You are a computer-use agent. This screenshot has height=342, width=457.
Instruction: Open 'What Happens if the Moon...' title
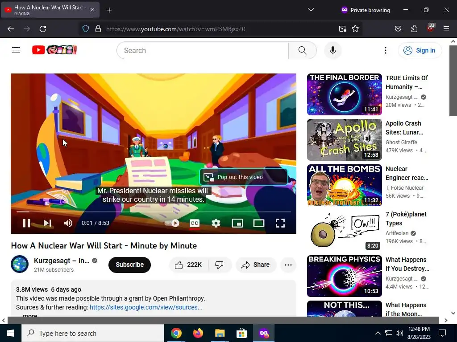click(x=406, y=309)
